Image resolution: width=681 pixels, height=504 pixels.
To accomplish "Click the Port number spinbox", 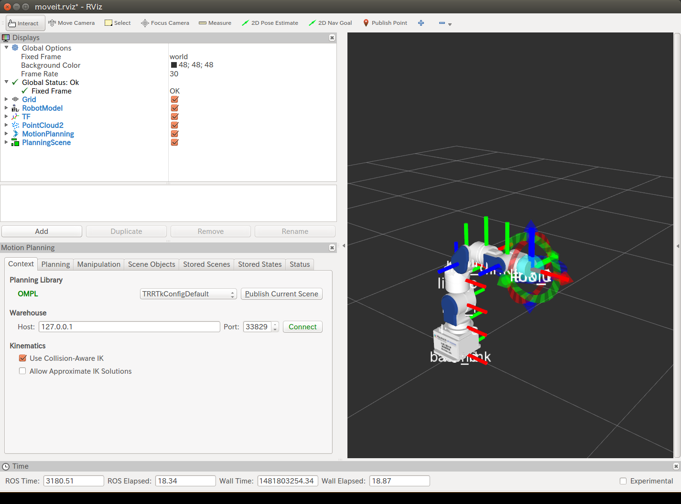I will point(261,327).
